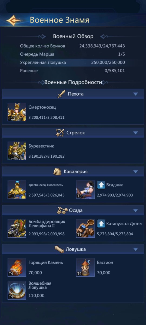Click the Всадник T3 cavalry portrait
The height and width of the screenshot is (325, 146).
85,190
